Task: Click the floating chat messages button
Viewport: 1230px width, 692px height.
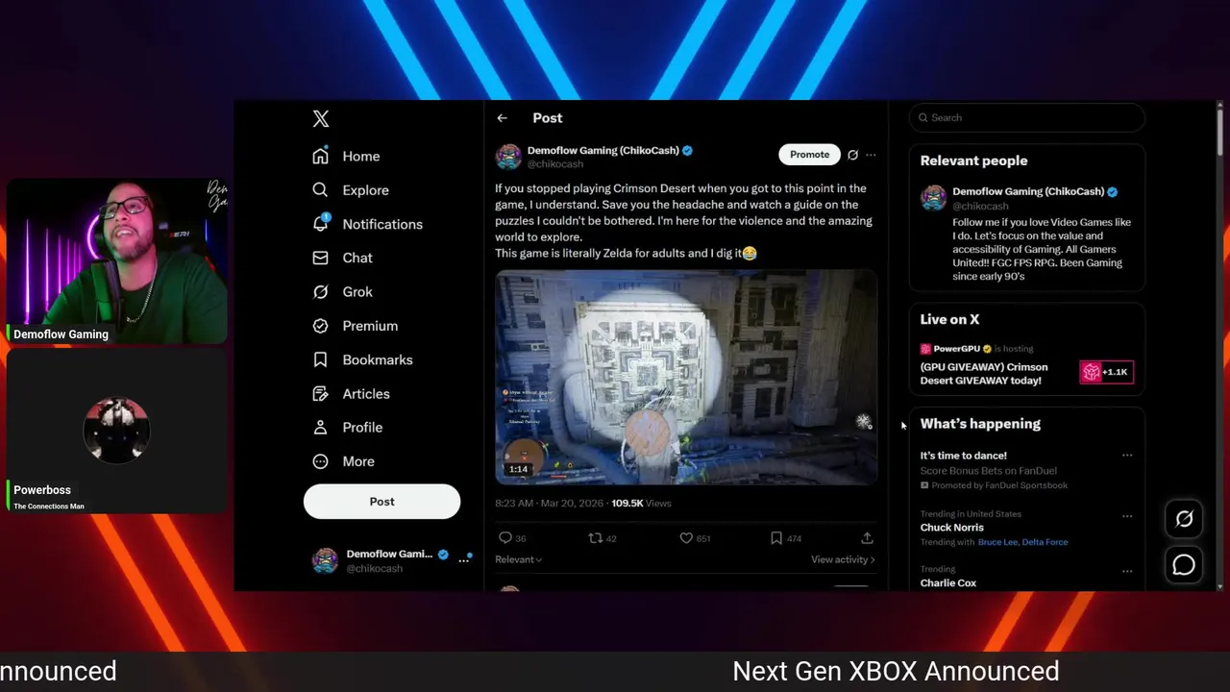Action: pos(1184,565)
